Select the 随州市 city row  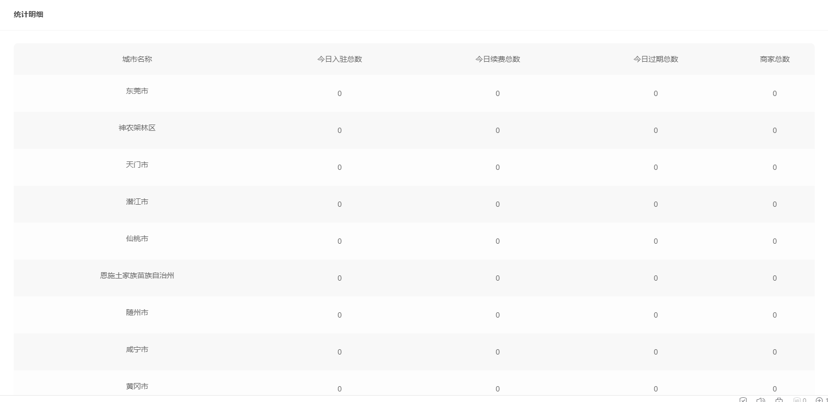(414, 314)
